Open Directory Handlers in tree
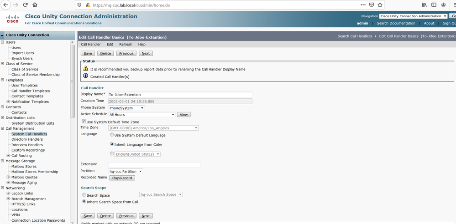This screenshot has width=456, height=224. tap(27, 139)
